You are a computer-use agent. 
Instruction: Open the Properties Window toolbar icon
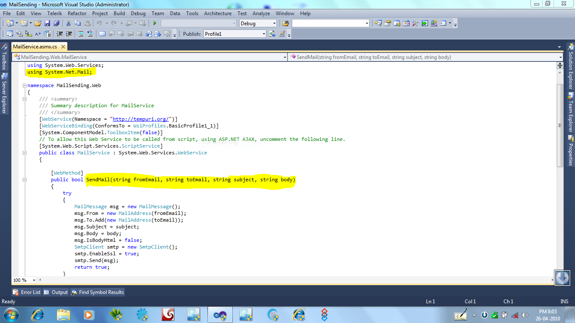387,24
